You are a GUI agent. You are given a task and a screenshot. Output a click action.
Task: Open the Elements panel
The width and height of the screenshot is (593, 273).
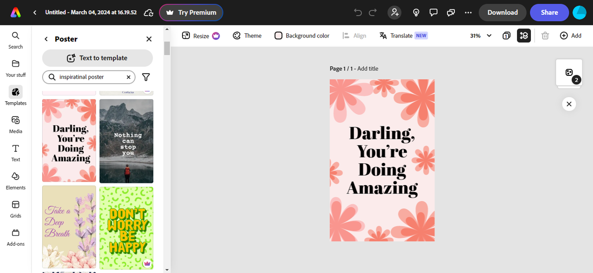[x=16, y=181]
